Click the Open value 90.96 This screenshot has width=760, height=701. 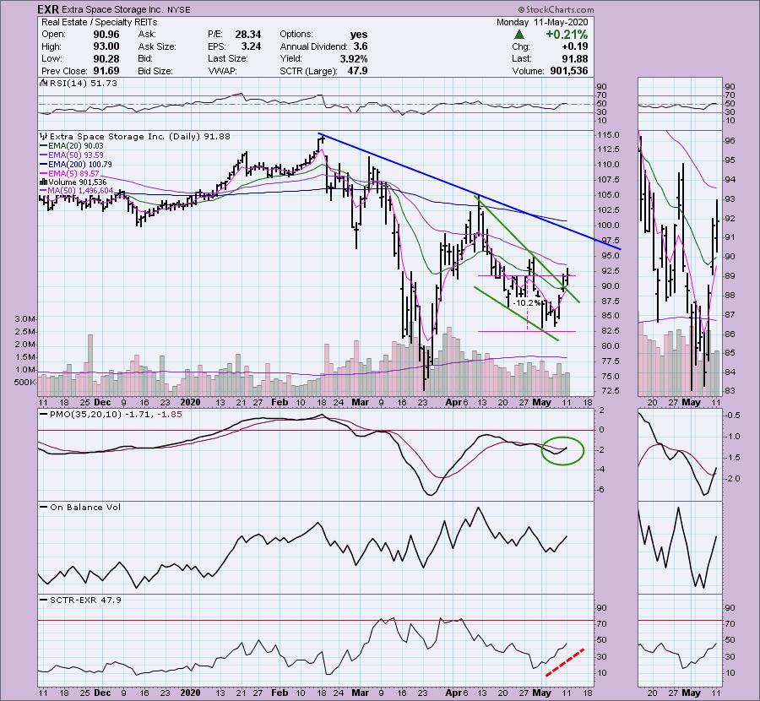coord(106,35)
